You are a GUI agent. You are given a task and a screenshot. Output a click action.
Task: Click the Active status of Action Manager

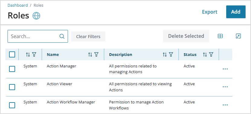[189, 66]
